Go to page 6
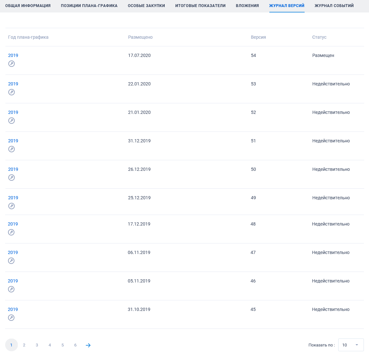 click(x=75, y=345)
